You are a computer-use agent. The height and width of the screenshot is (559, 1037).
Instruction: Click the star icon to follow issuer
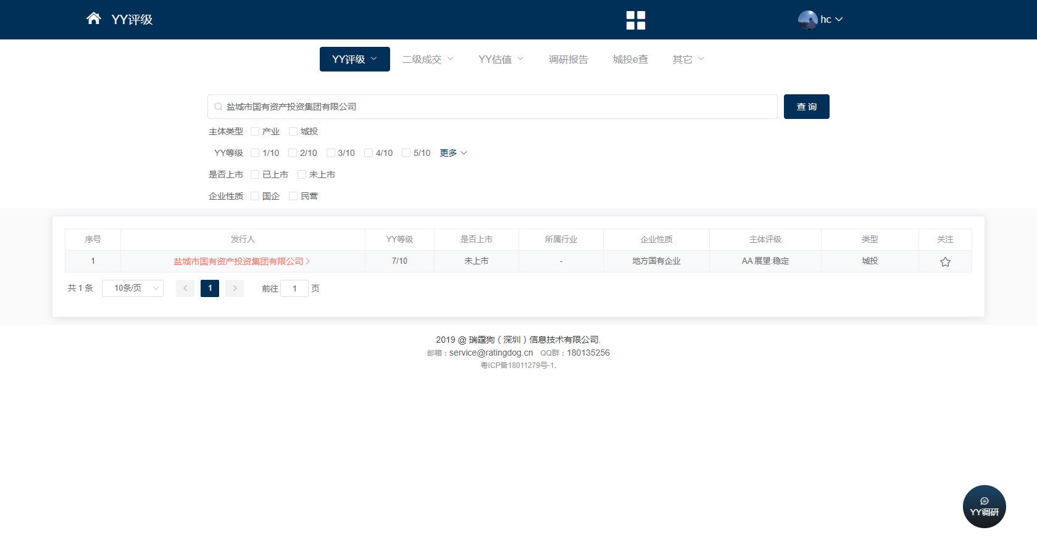[x=945, y=262]
